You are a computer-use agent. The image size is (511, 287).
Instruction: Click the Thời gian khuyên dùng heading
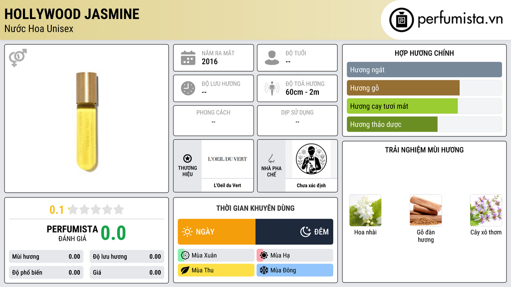click(x=255, y=208)
